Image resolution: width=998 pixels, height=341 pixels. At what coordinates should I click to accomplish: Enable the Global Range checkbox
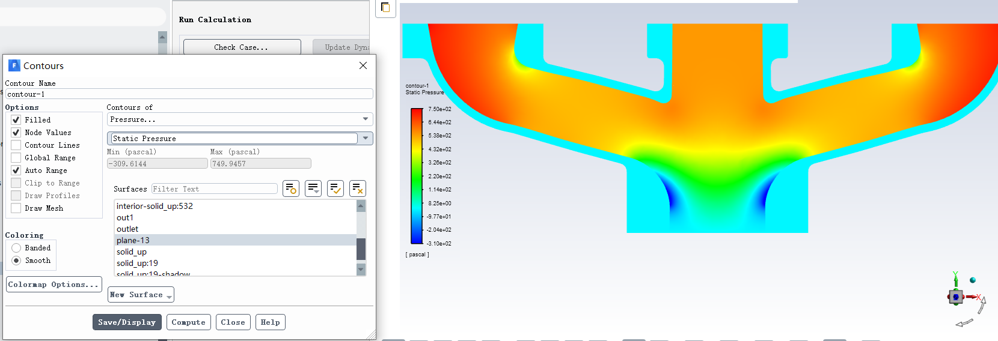pos(16,158)
